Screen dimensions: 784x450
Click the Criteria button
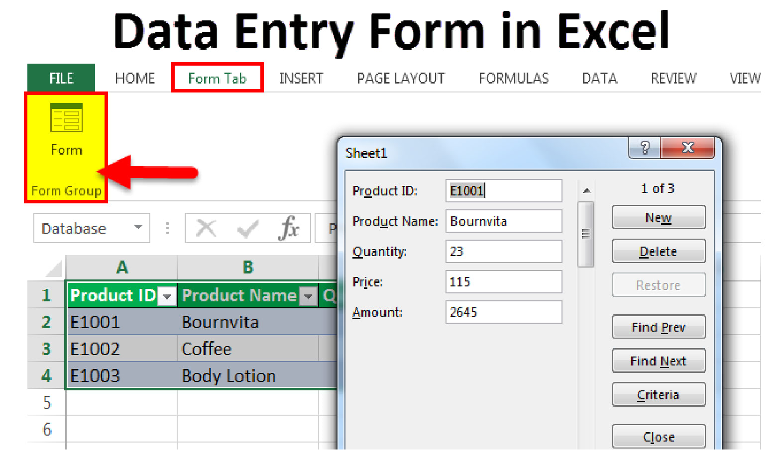point(658,395)
